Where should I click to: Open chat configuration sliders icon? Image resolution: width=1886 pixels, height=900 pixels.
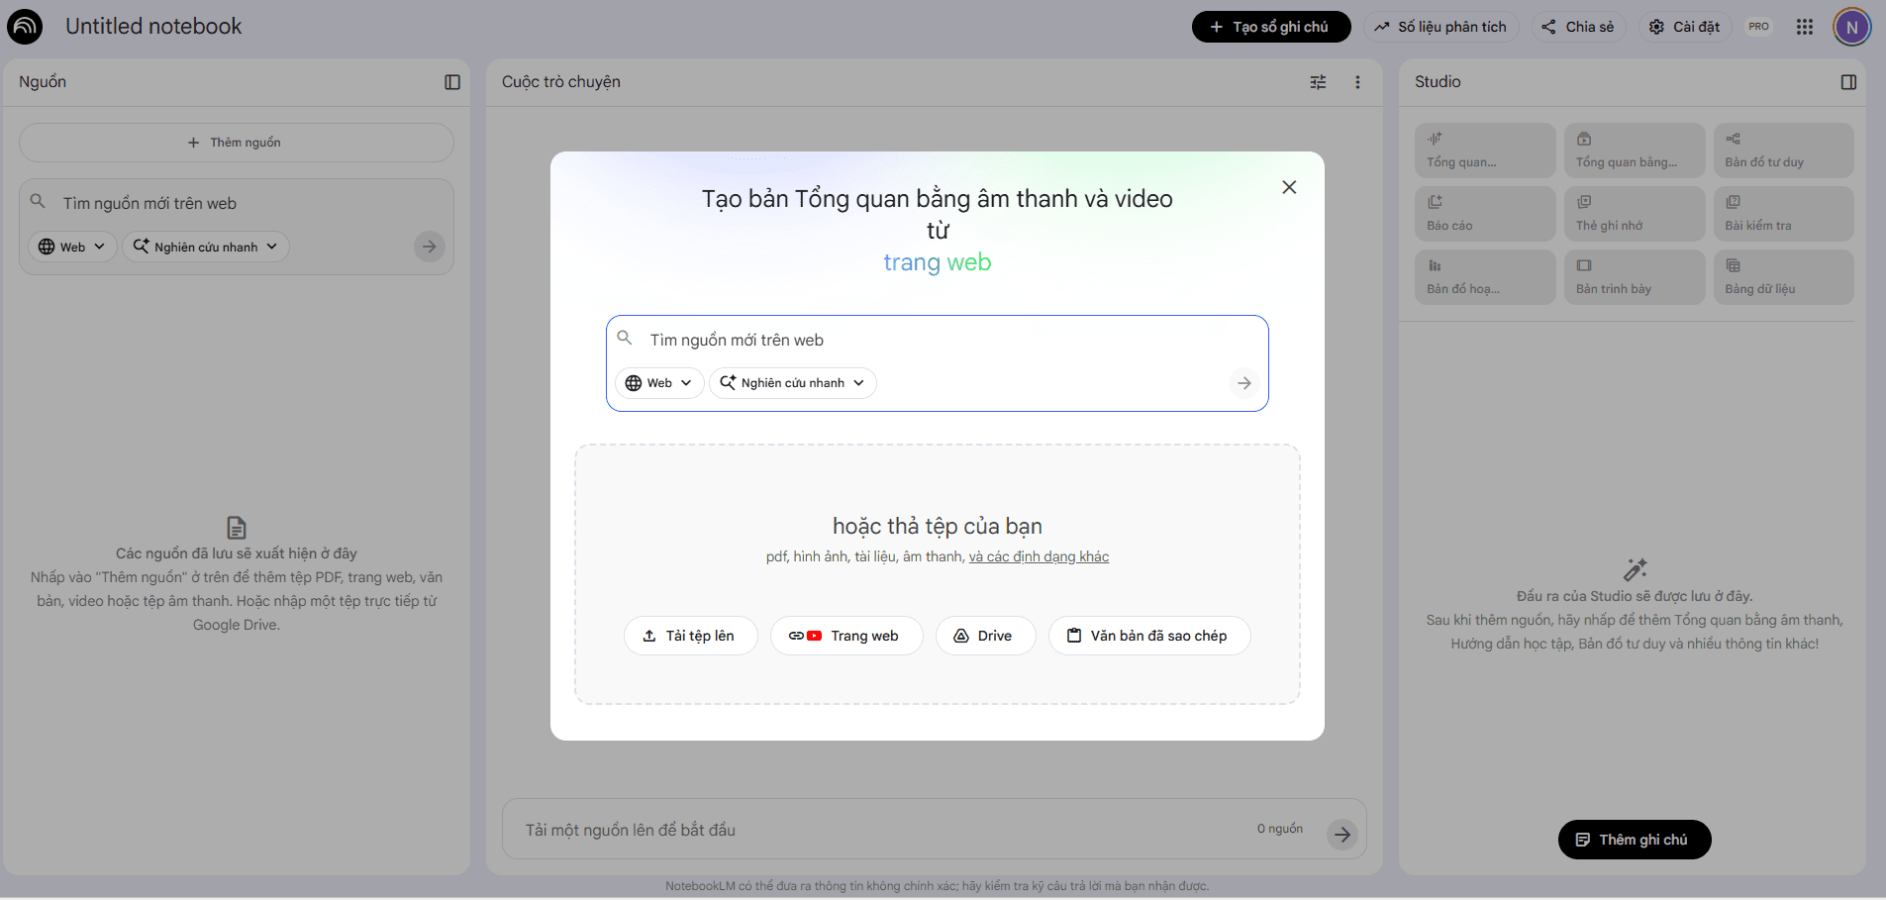1318,82
